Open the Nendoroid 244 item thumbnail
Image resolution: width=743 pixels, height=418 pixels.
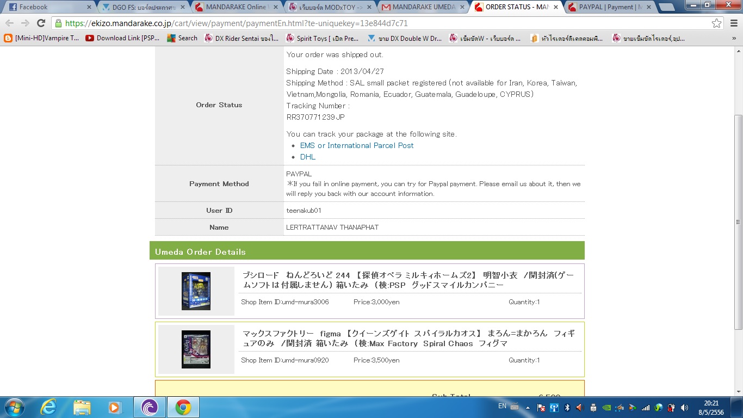coord(196,291)
